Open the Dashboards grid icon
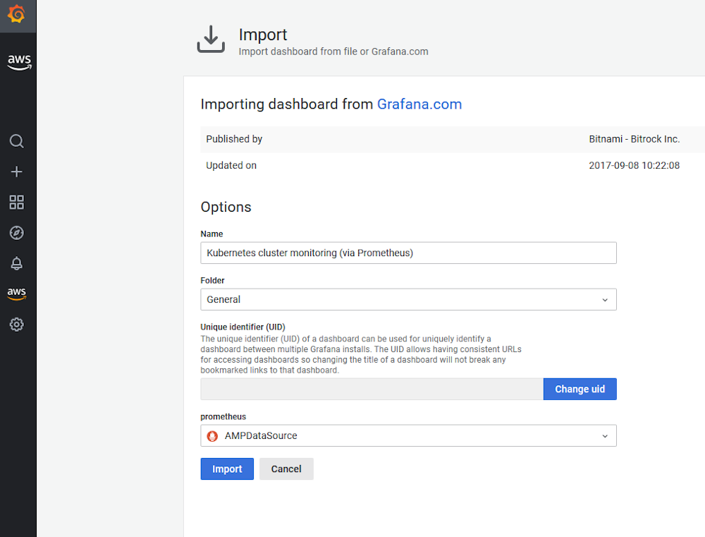This screenshot has width=705, height=537. point(17,203)
